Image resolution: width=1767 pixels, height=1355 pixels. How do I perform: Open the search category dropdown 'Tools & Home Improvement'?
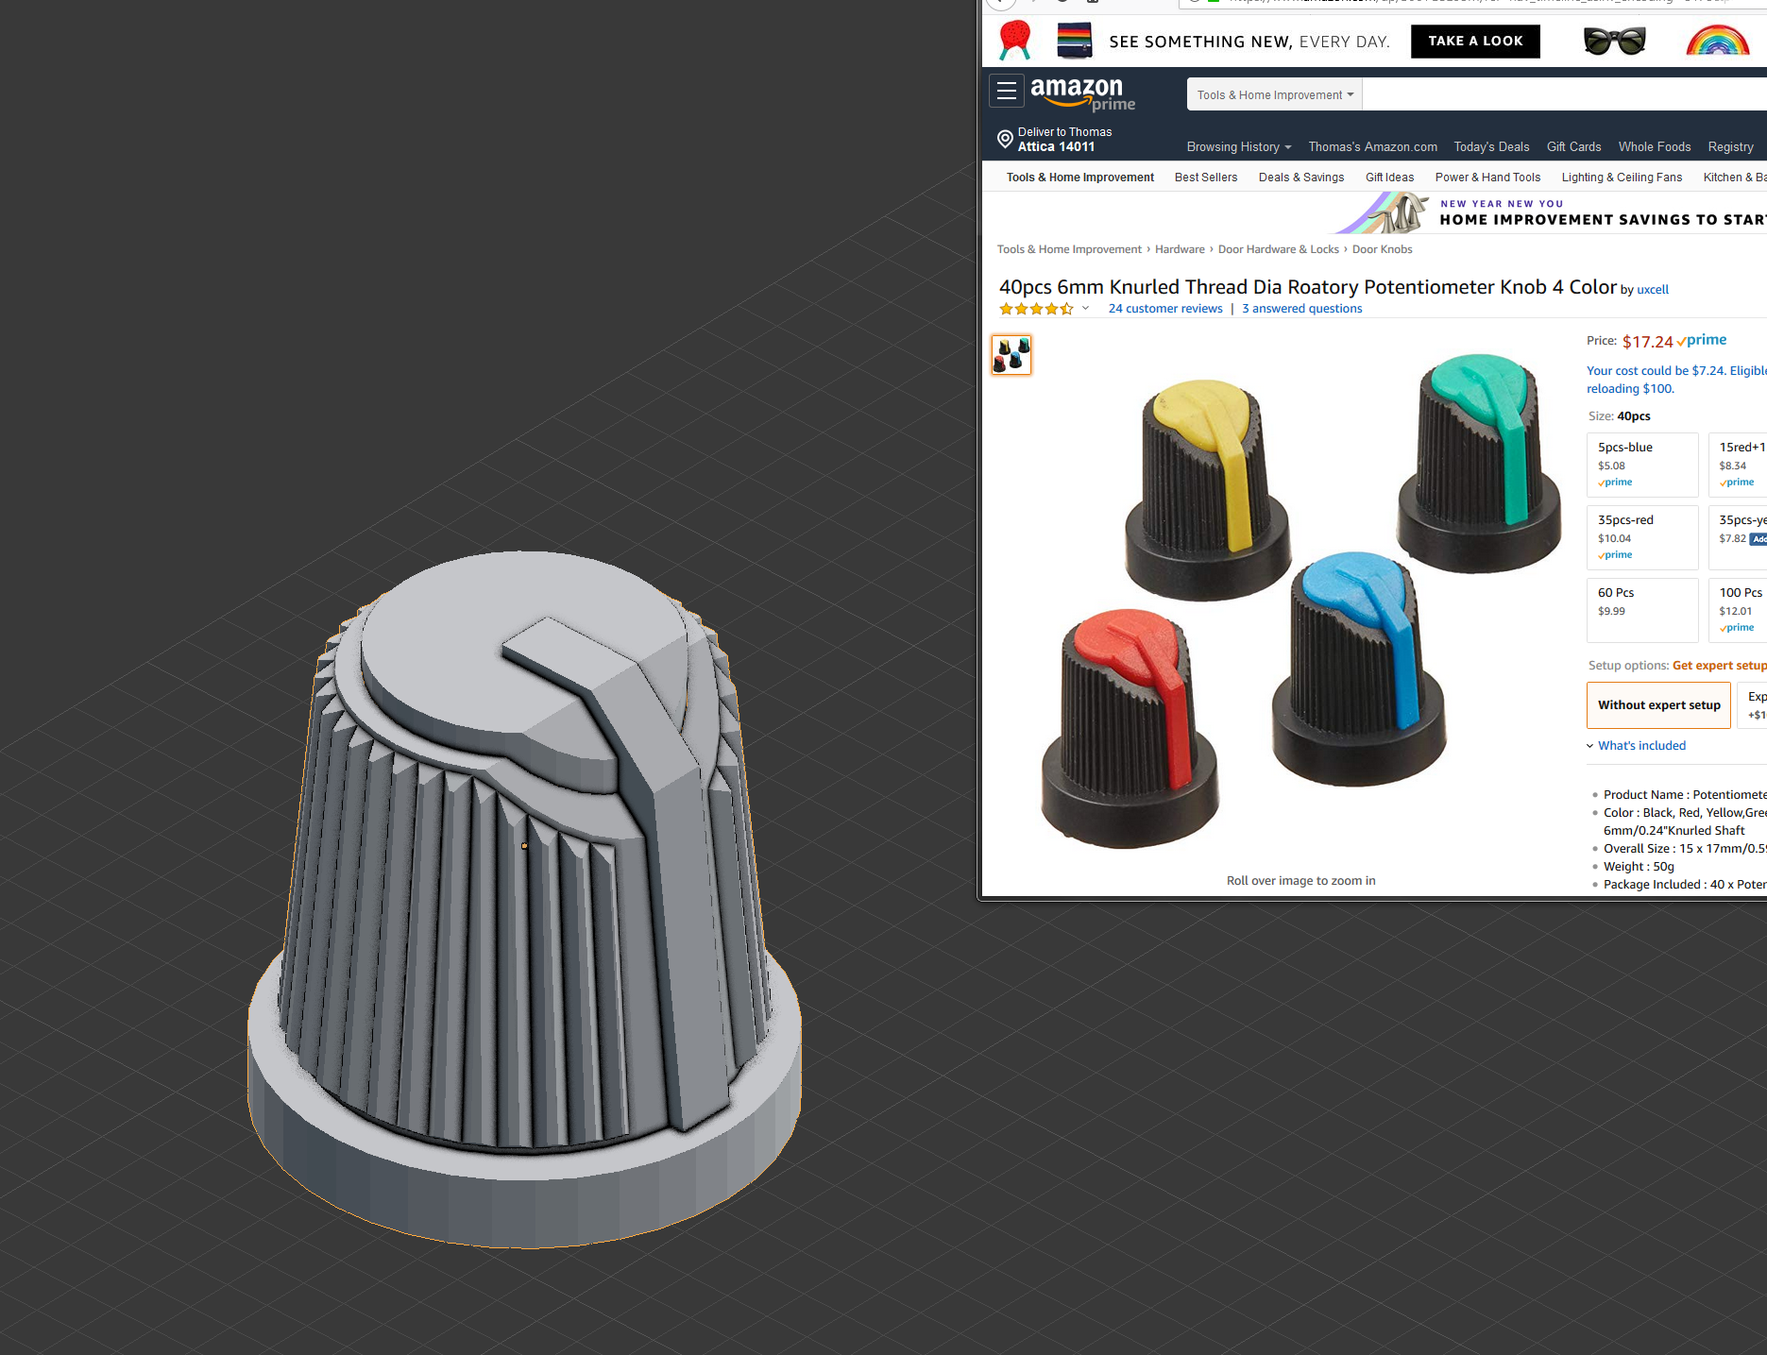1275,94
